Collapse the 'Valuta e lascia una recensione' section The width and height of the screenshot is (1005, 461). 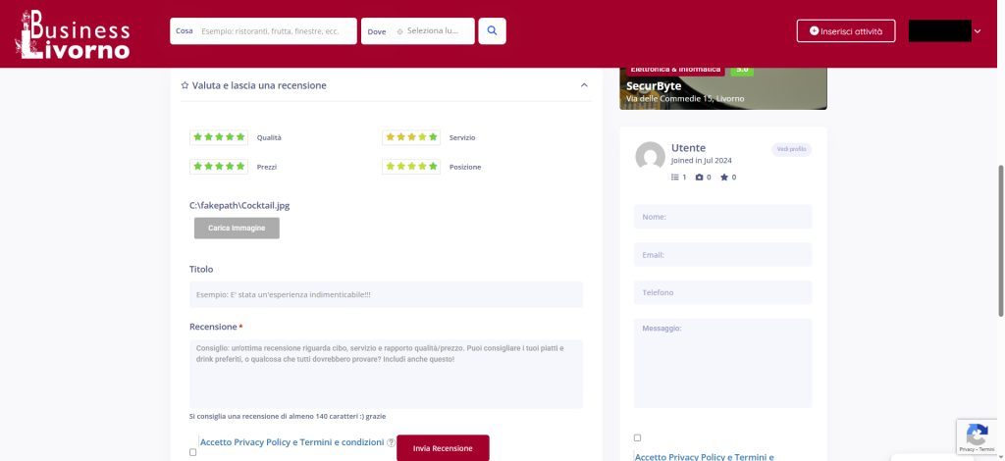coord(584,85)
